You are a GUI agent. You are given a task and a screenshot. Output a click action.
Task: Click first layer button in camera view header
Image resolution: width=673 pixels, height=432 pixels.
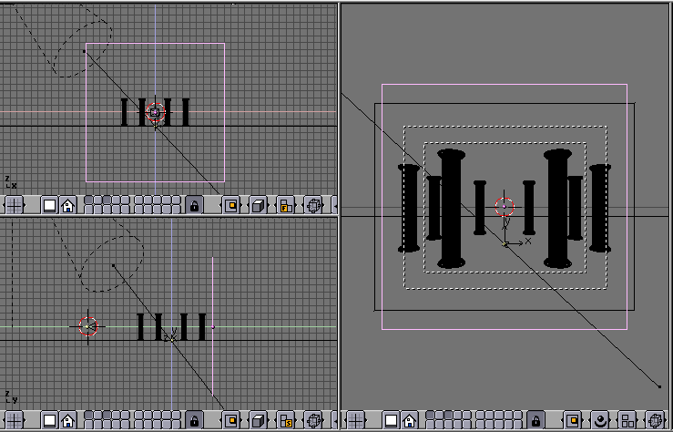431,417
